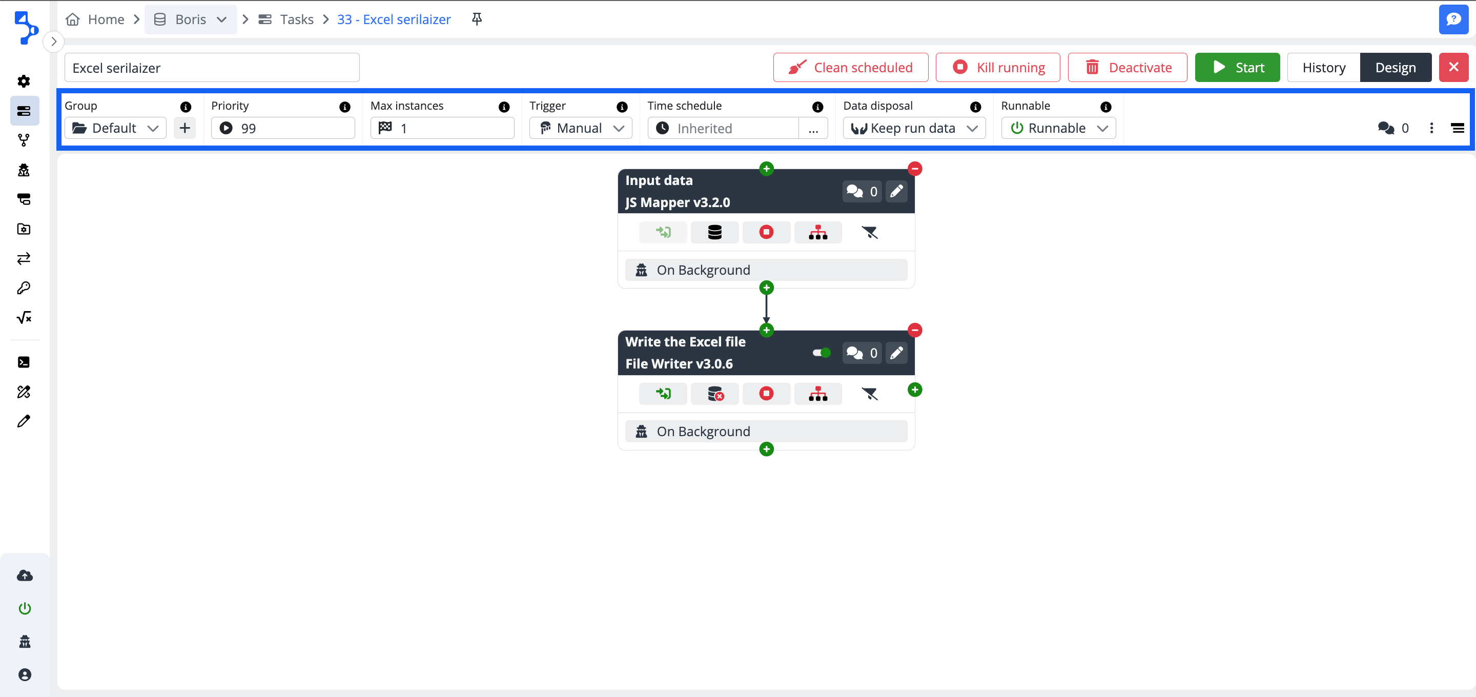
Task: Click the filter-off icon in Input data step
Action: [869, 232]
